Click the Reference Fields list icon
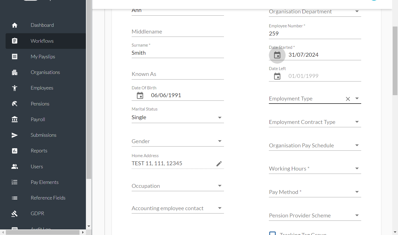398x235 pixels. (x=15, y=198)
